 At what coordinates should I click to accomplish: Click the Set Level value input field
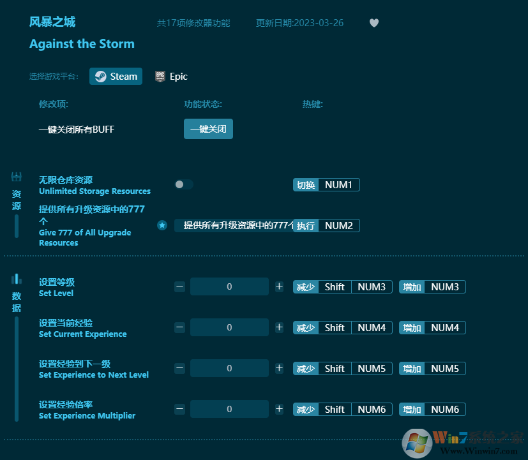point(229,286)
